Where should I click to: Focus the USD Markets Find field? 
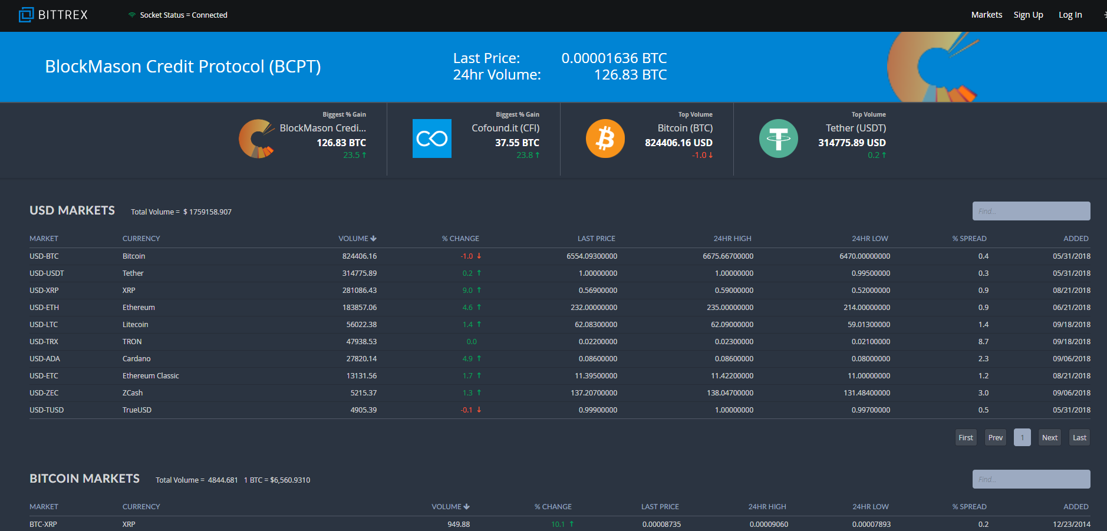(1031, 211)
